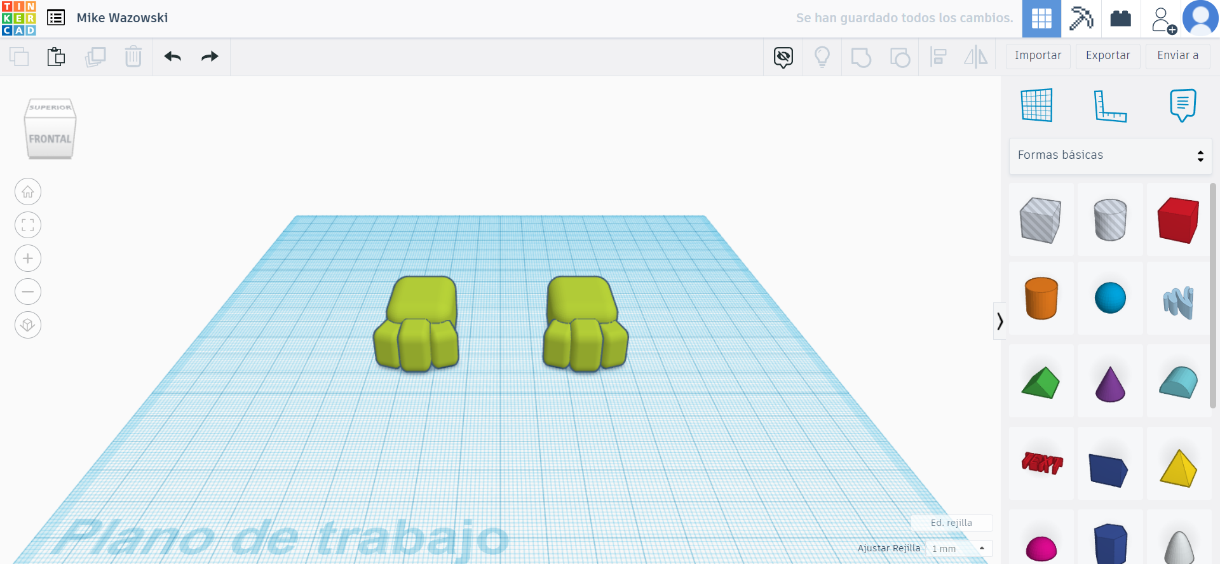The height and width of the screenshot is (564, 1220).
Task: Click the Exportar button
Action: 1108,56
